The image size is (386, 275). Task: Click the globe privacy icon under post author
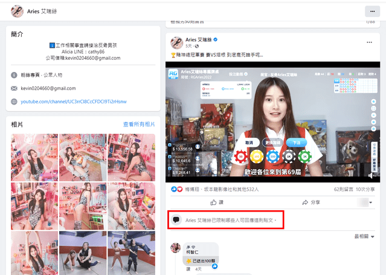coord(197,46)
